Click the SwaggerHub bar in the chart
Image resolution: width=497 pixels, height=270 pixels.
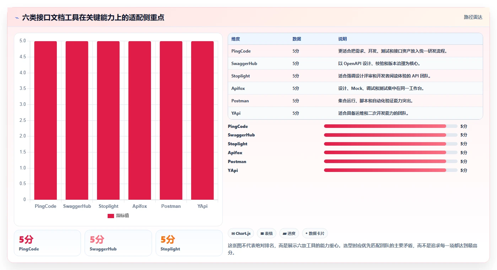pyautogui.click(x=77, y=120)
